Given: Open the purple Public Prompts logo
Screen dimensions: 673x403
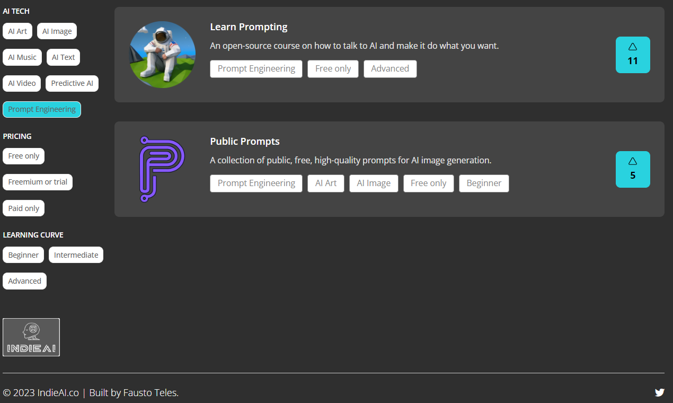Looking at the screenshot, I should pyautogui.click(x=163, y=169).
